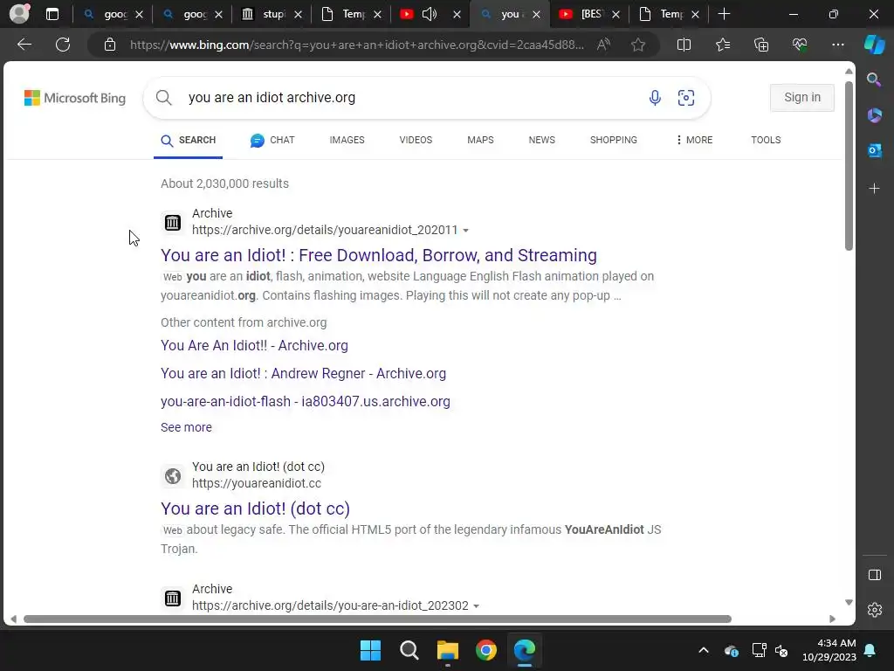Screen dimensions: 894x671
Task: Open Microsoft Edge from the taskbar
Action: (524, 650)
